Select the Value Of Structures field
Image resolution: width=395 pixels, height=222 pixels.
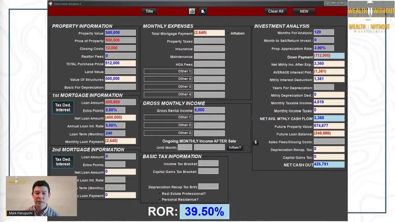point(120,79)
